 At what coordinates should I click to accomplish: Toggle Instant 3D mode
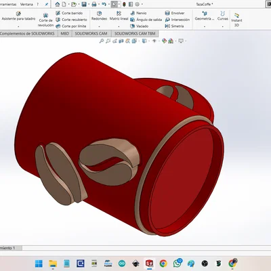236,20
